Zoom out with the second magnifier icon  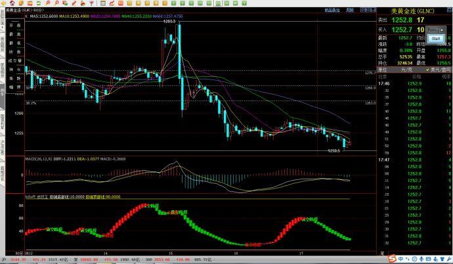(x=56, y=3)
